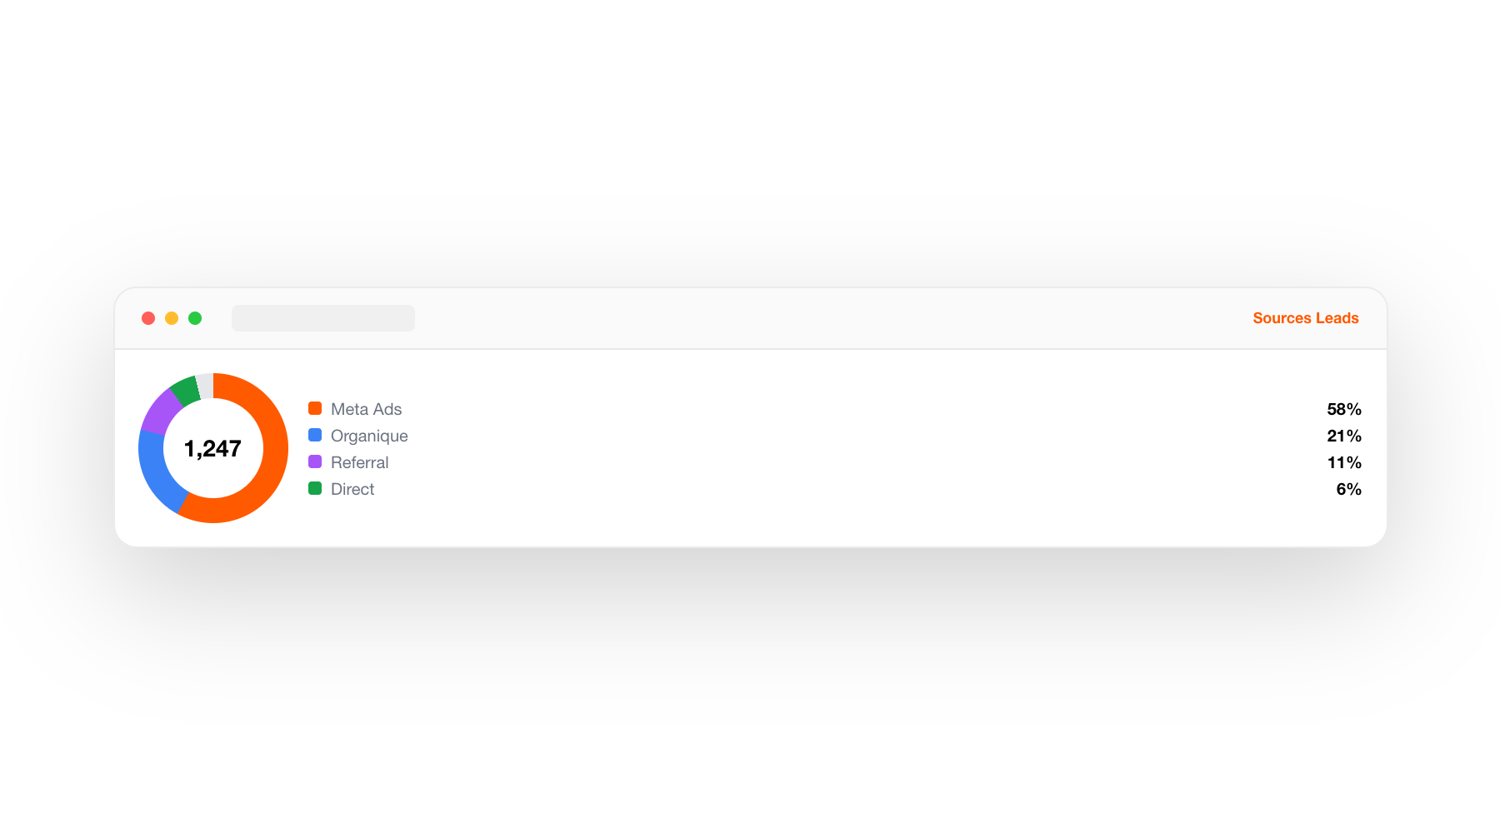
Task: Click the purple donut chart segment
Action: point(160,411)
